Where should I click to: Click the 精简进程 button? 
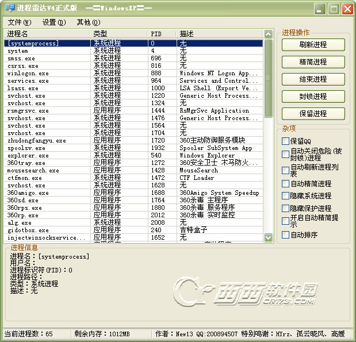pyautogui.click(x=313, y=62)
